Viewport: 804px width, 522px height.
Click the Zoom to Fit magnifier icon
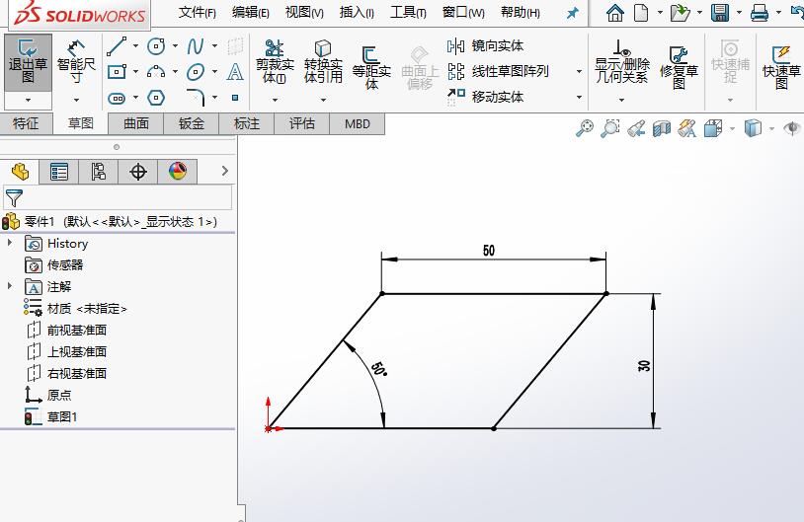point(585,128)
